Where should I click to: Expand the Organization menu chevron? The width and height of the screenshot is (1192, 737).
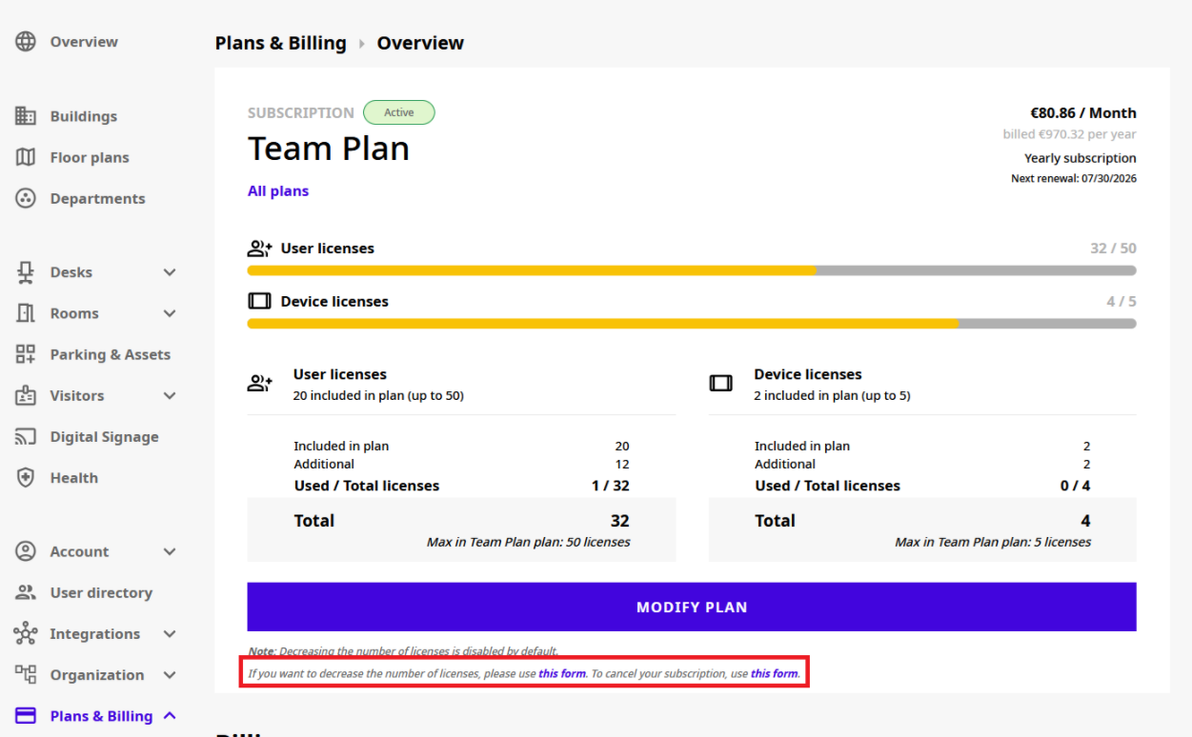[170, 674]
